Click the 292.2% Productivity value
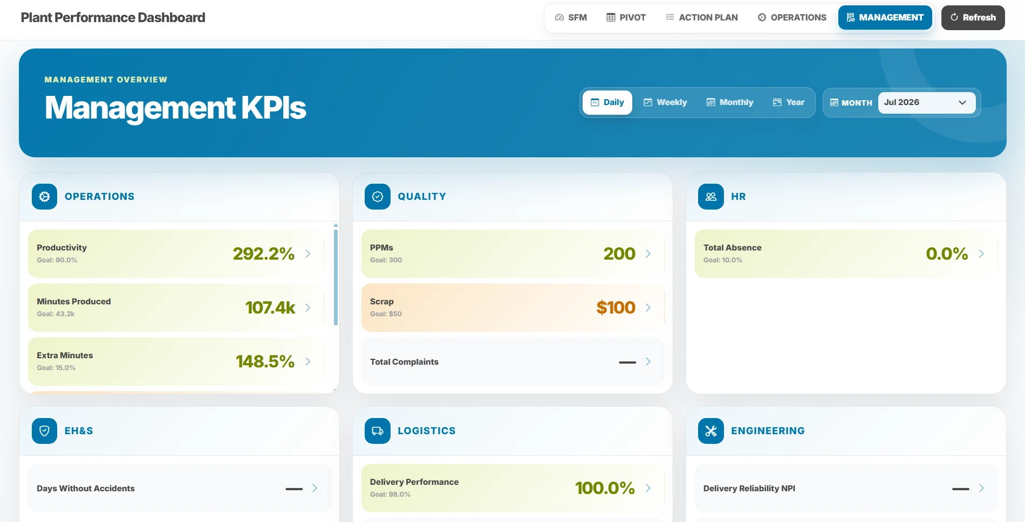The image size is (1025, 522). pyautogui.click(x=263, y=254)
